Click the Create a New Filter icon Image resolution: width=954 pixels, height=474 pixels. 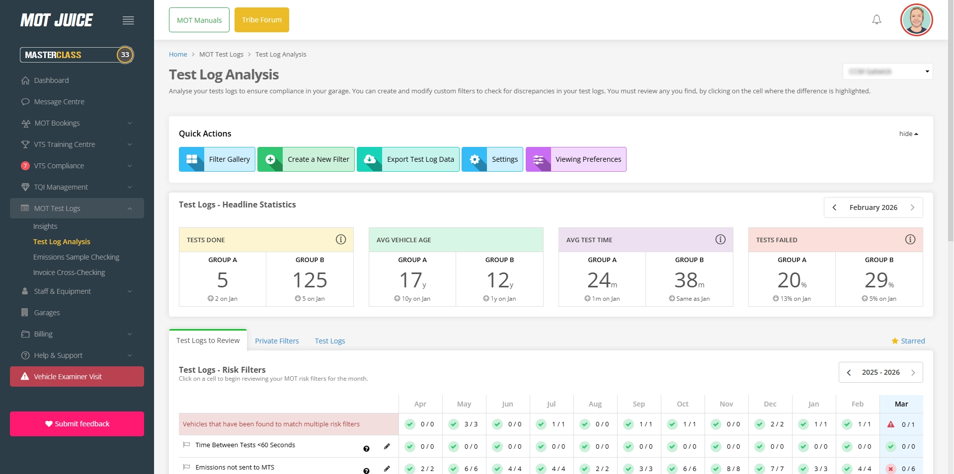270,159
